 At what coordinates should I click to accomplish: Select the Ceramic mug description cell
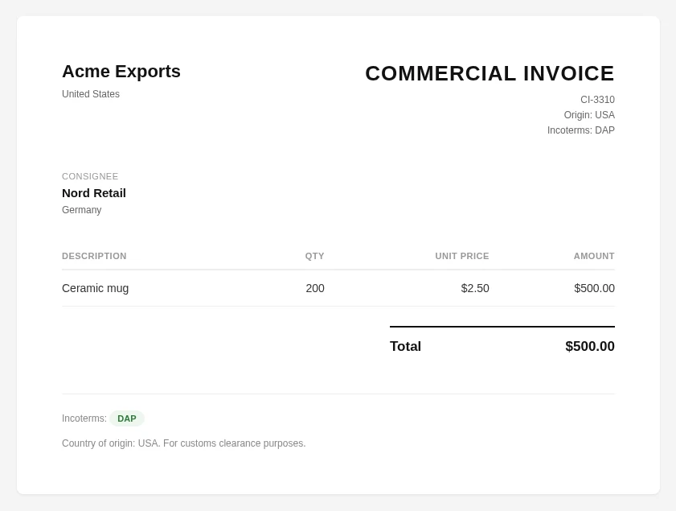click(96, 288)
